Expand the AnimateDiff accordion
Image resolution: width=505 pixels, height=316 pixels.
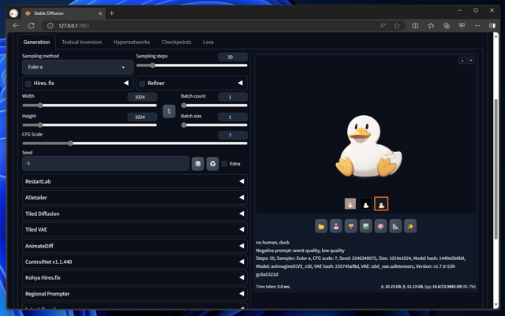[x=135, y=246]
